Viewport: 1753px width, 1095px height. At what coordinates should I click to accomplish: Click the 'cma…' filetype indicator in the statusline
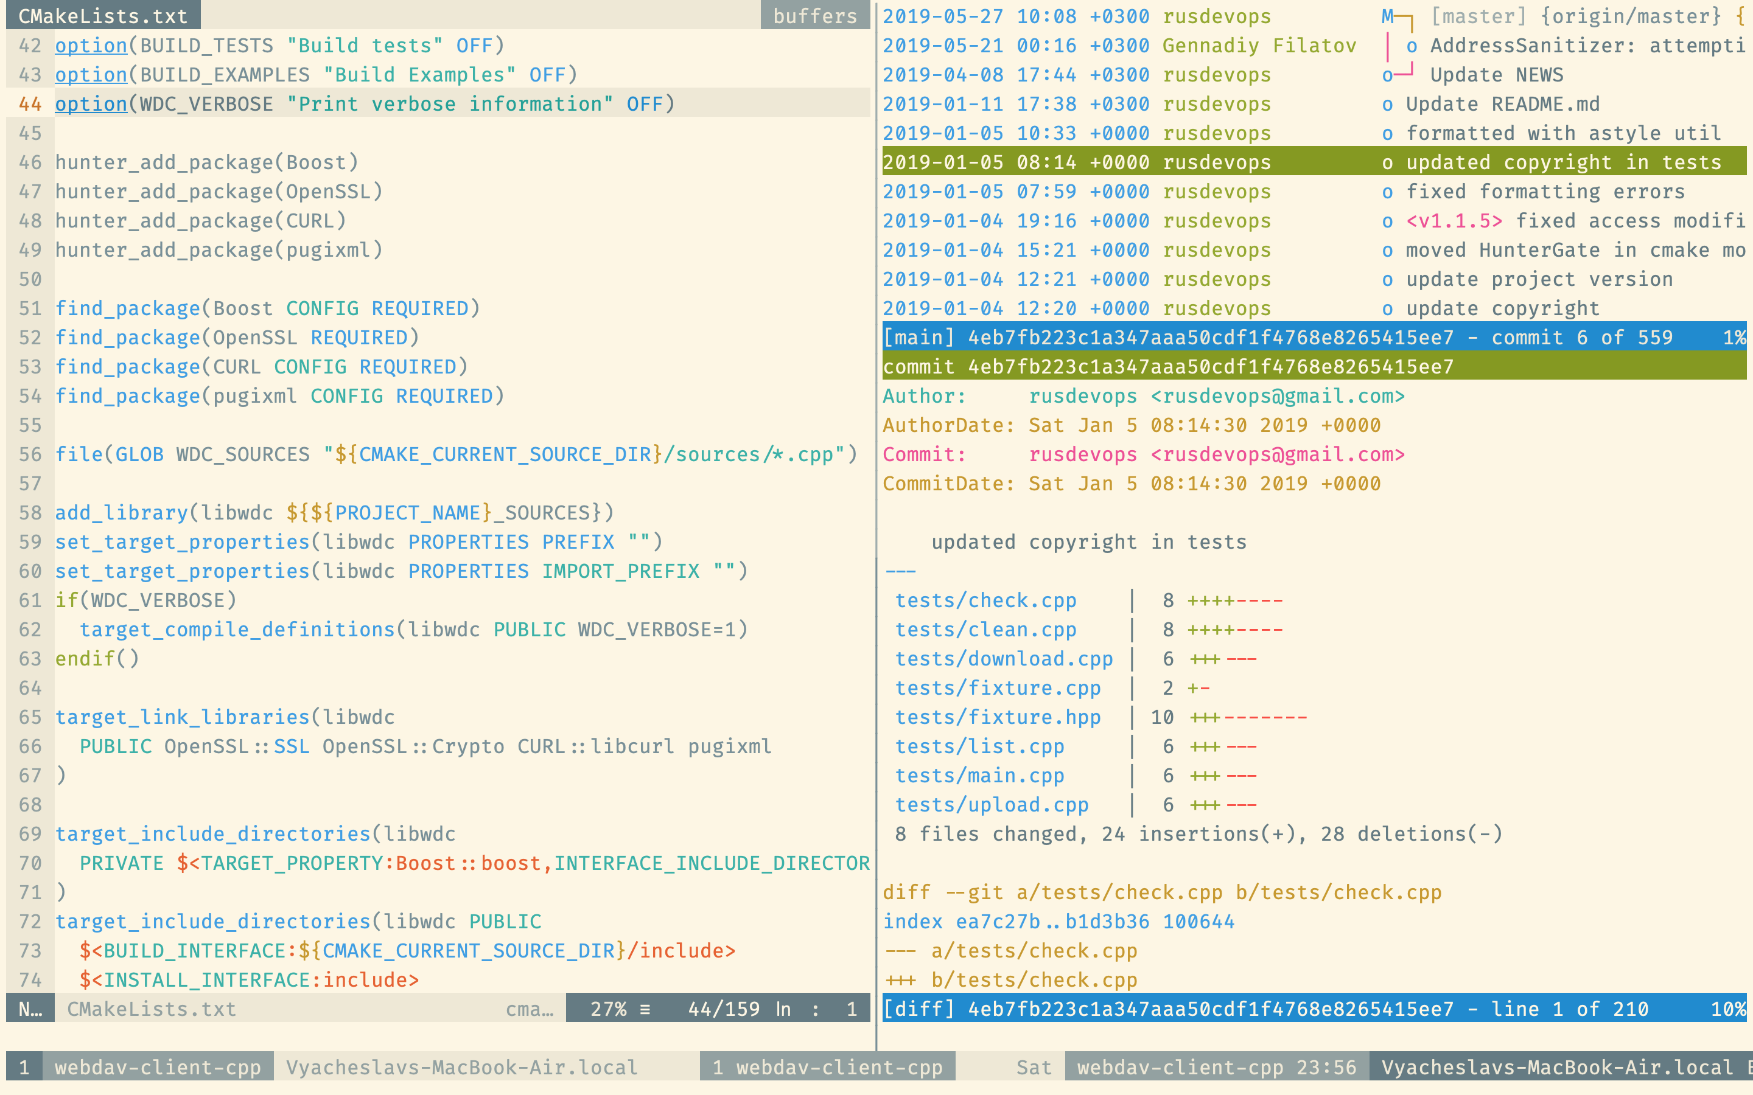click(x=532, y=1009)
